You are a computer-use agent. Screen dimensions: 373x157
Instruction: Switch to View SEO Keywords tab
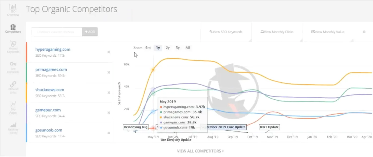point(226,32)
